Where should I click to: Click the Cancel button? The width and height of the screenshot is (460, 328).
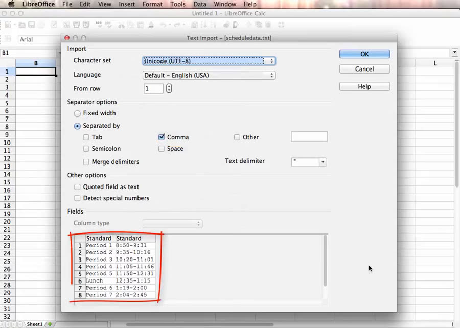click(x=364, y=69)
